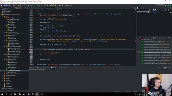Click the Open Type toolbar icon
This screenshot has width=172, height=96.
click(x=51, y=5)
